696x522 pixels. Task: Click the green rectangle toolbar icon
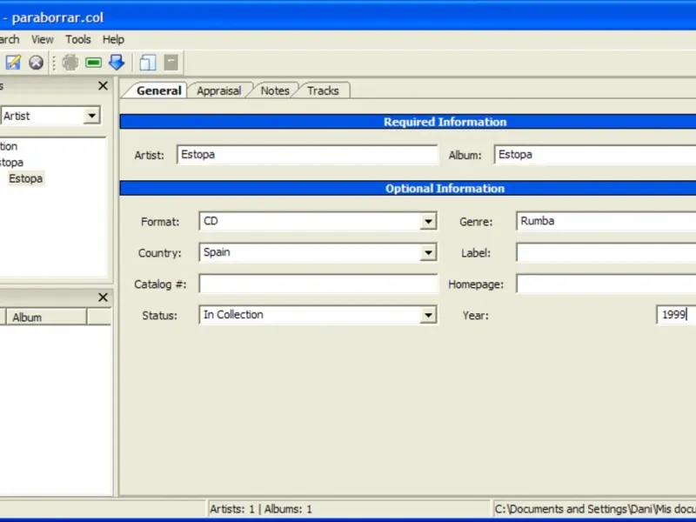[93, 63]
